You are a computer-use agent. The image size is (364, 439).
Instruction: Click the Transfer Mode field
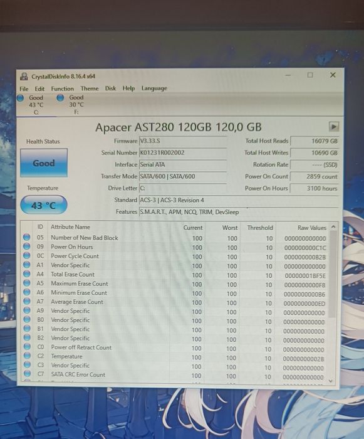(183, 176)
